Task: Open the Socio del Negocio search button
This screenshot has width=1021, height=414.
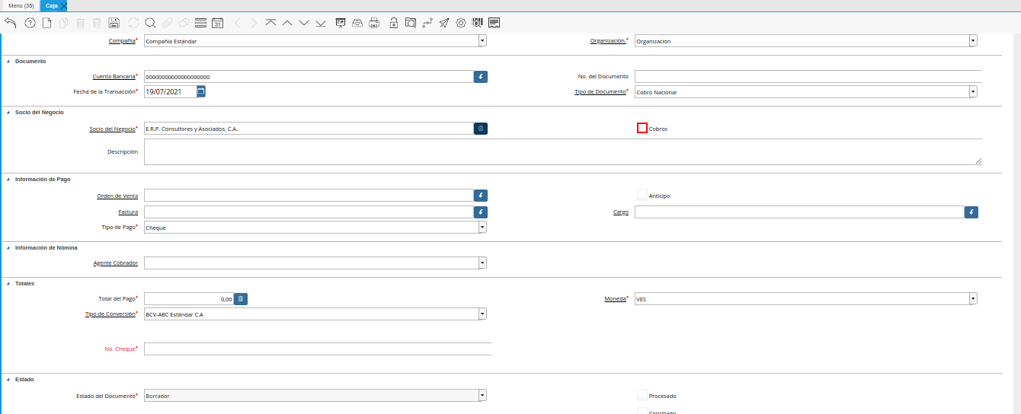Action: click(481, 129)
